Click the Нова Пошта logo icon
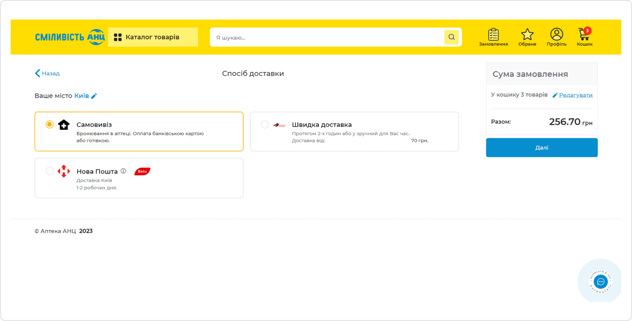Viewport: 632px width, 321px height. [64, 171]
